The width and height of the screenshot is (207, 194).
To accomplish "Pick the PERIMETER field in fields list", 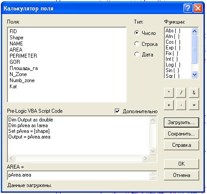I will pyautogui.click(x=23, y=56).
